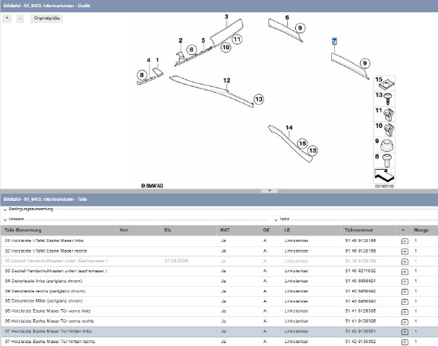Add 04 Dekorleiste rechts to list
The image size is (438, 346).
(405, 292)
